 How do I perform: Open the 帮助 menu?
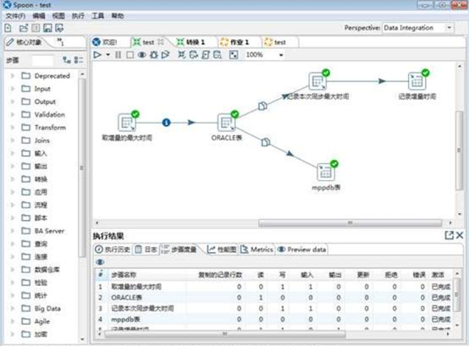118,16
